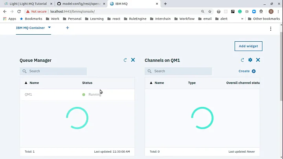Viewport: 283px width, 159px height.
Task: Click the first gray extension icon
Action: (x=219, y=11)
